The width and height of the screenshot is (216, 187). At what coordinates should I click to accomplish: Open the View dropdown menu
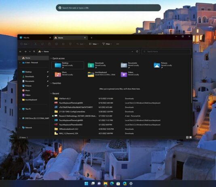[x=94, y=44]
